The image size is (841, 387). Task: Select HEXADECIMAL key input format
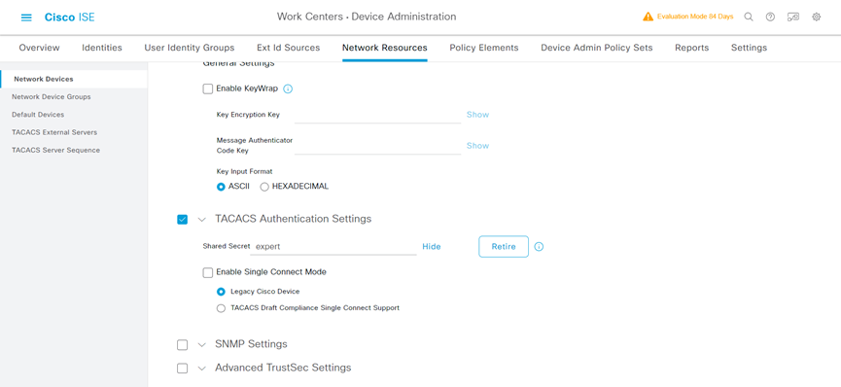tap(264, 187)
